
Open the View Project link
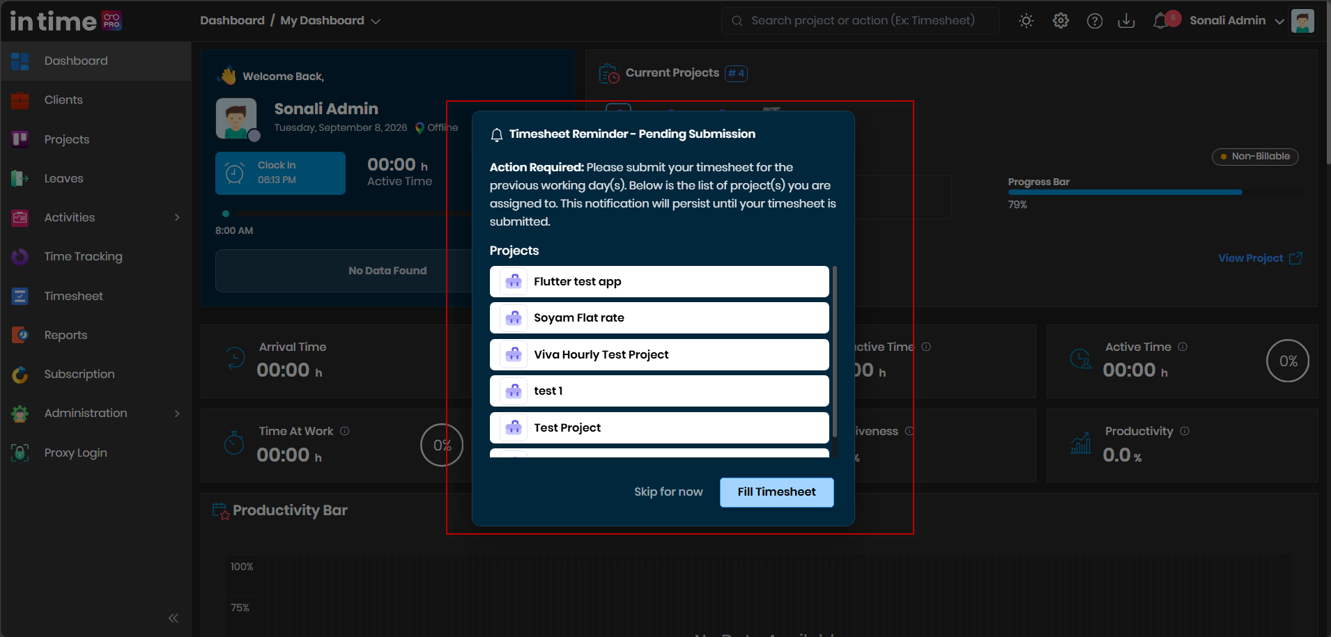tap(1260, 258)
